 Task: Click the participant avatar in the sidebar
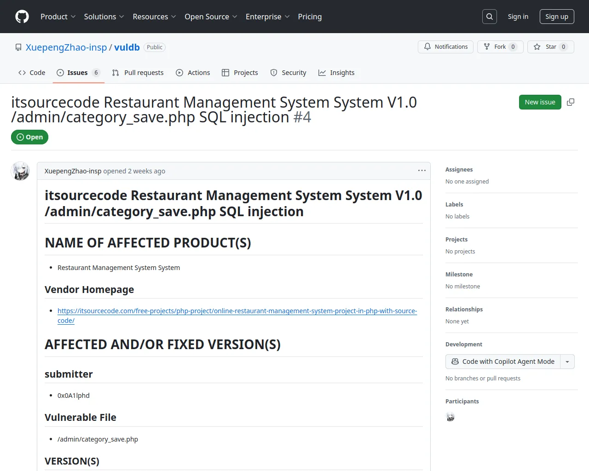pyautogui.click(x=450, y=417)
